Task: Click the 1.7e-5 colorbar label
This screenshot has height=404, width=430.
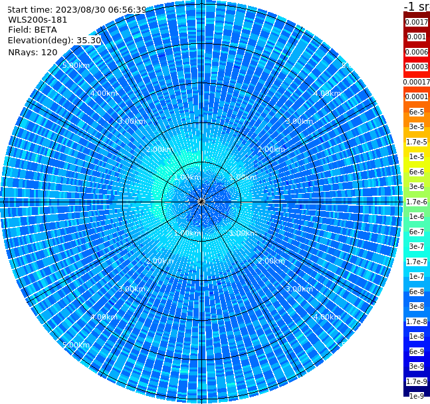Action: coord(417,142)
